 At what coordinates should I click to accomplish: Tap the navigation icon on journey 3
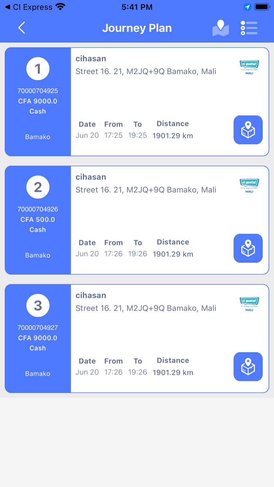(x=248, y=367)
